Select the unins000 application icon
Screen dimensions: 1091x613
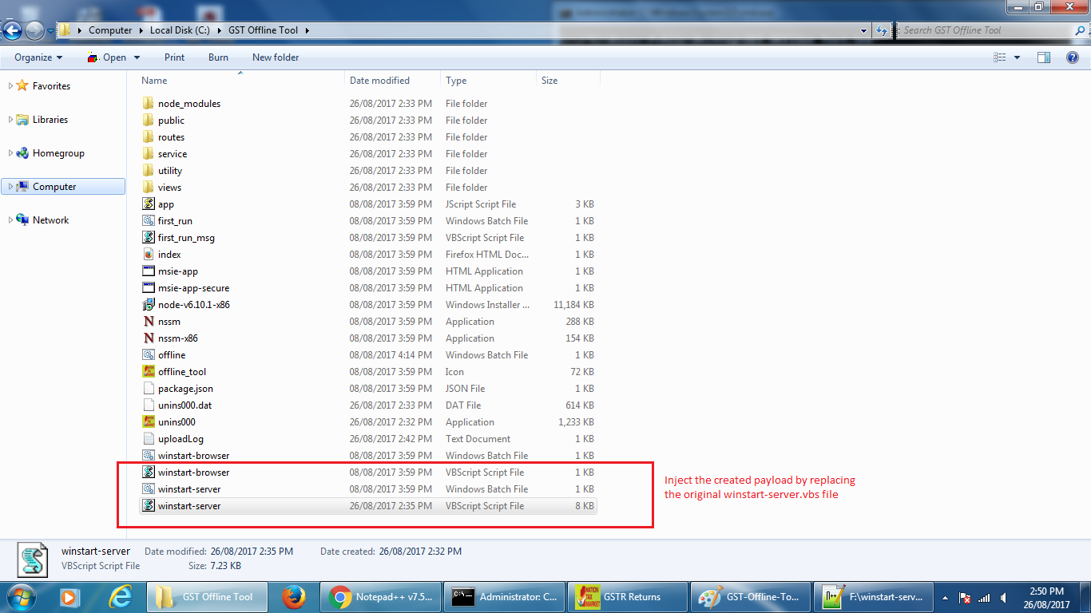tap(148, 422)
